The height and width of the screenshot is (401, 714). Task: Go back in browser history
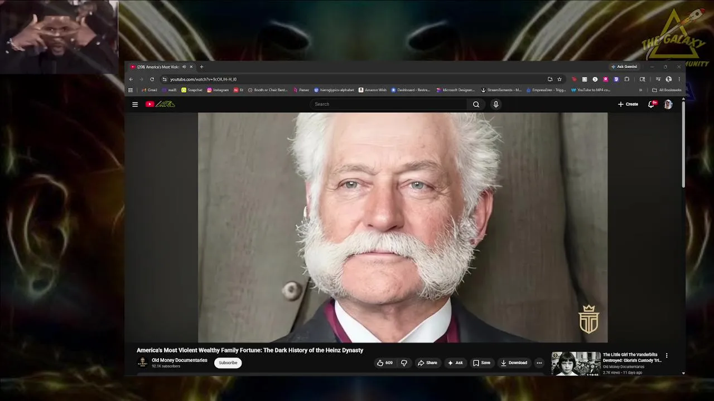click(x=131, y=79)
